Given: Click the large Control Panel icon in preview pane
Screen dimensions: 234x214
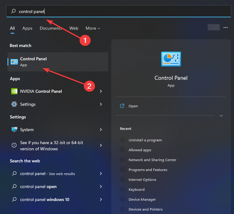Looking at the screenshot, I should pos(171,59).
